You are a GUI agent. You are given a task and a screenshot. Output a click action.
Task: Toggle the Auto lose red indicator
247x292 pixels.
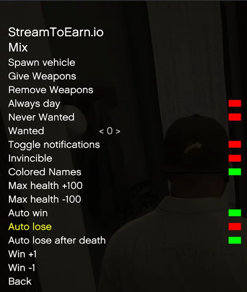pyautogui.click(x=235, y=226)
